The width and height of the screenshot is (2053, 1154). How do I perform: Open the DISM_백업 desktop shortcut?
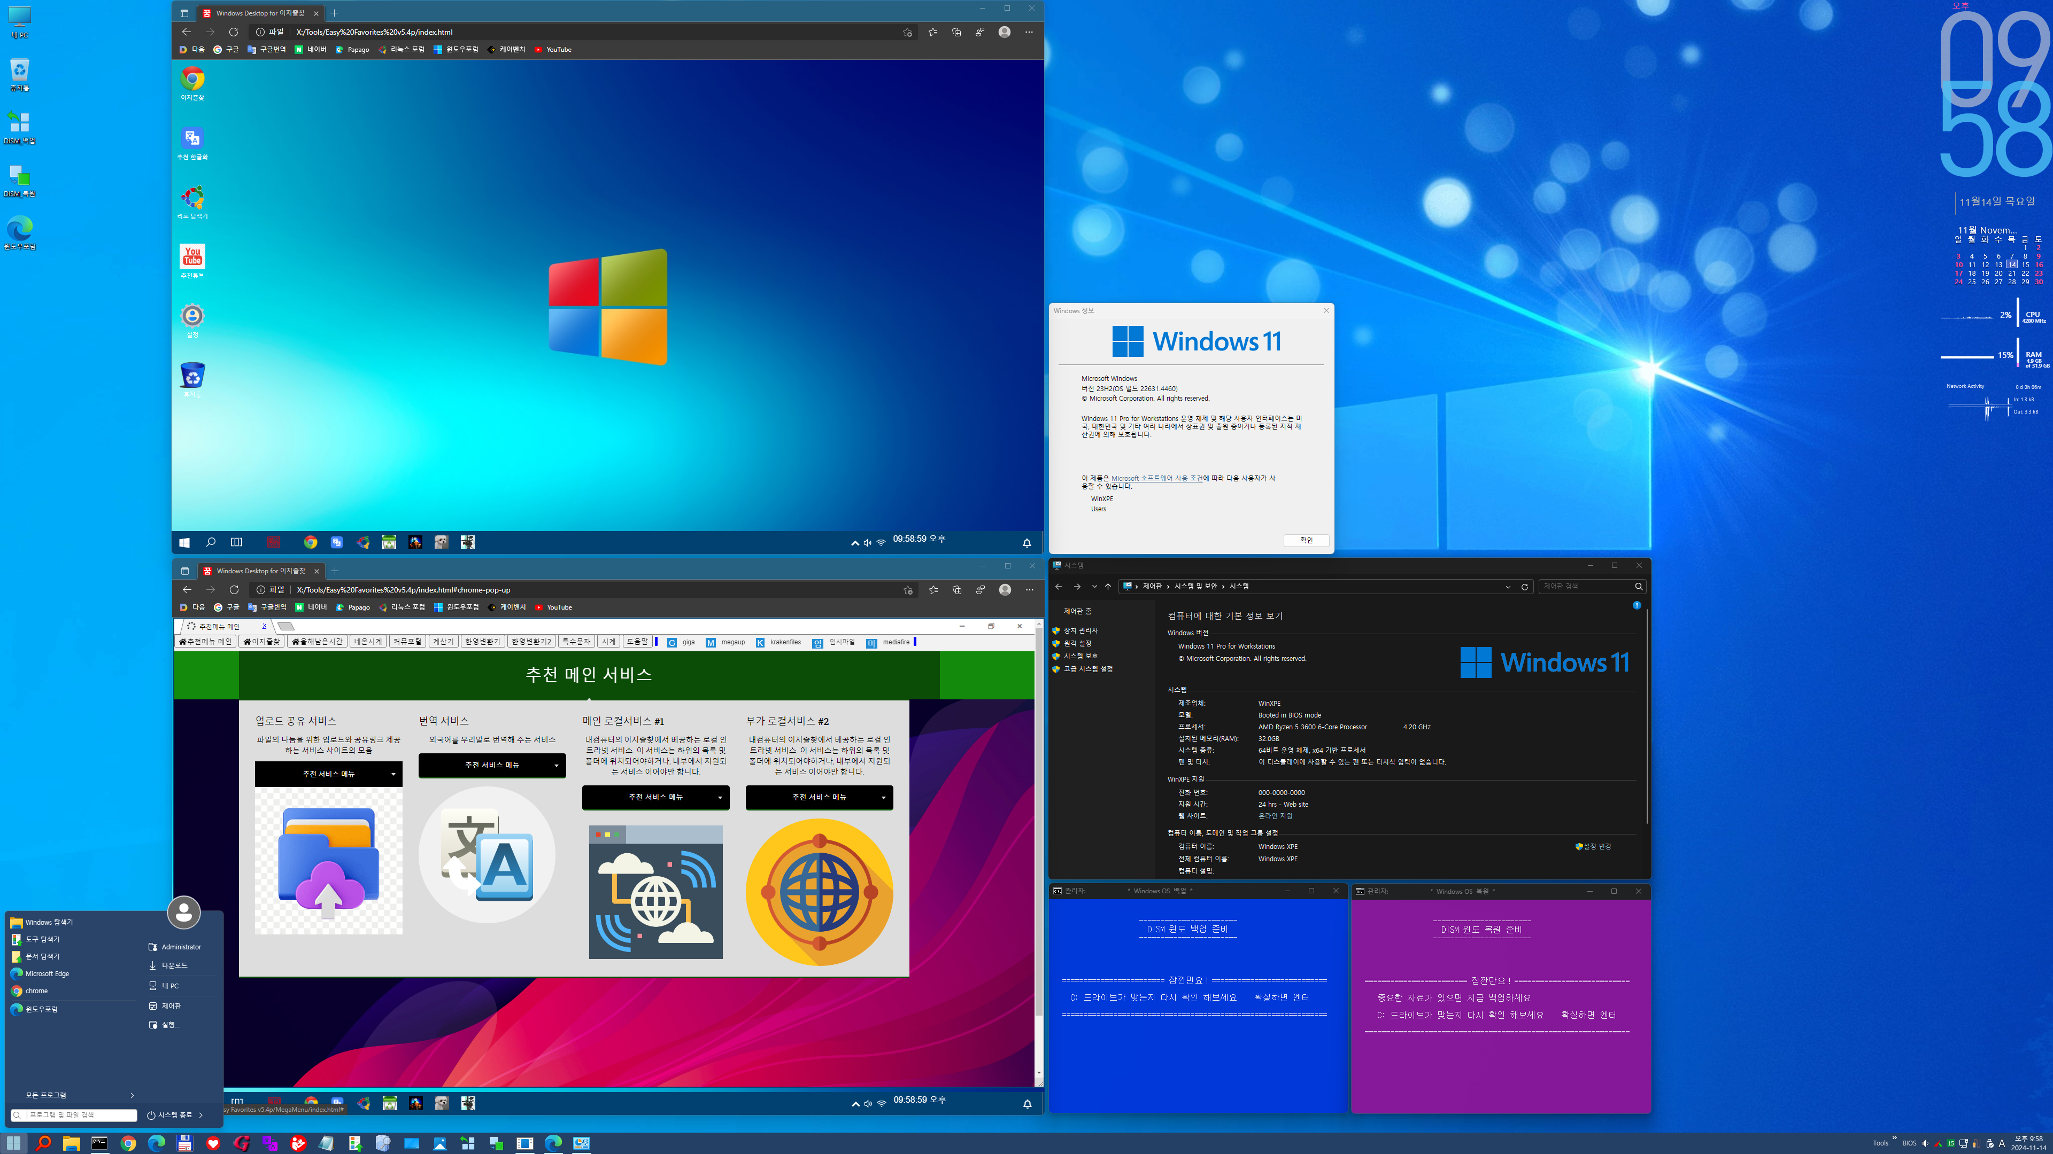pyautogui.click(x=19, y=128)
